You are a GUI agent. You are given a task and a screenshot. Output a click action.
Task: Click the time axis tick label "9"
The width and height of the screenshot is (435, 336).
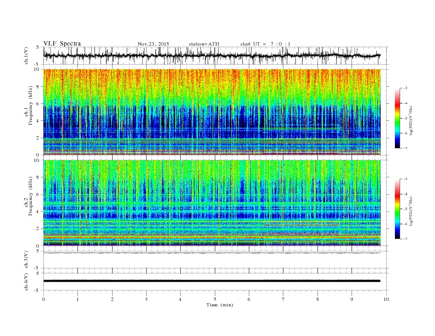coord(352,299)
